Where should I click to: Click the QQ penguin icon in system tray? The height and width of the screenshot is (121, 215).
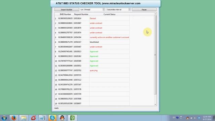[187, 118]
